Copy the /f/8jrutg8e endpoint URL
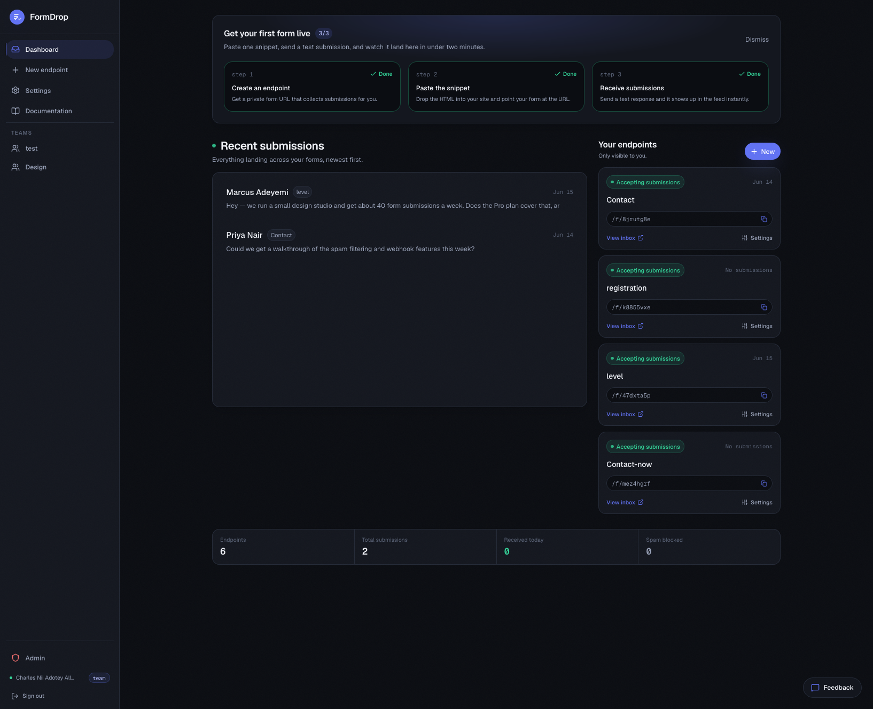This screenshot has height=709, width=873. (x=764, y=220)
